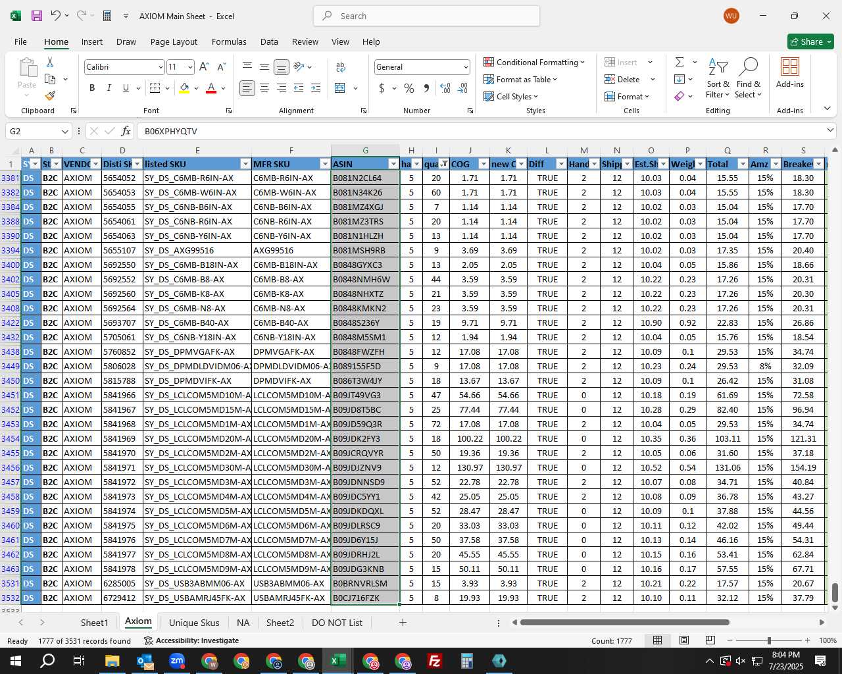Click the Save icon in title bar

click(37, 16)
